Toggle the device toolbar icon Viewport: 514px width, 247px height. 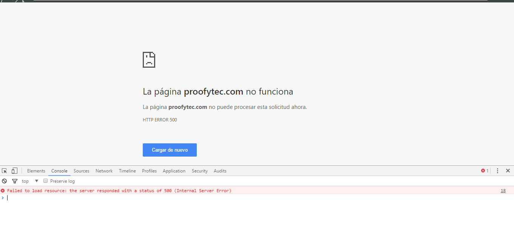tap(14, 171)
